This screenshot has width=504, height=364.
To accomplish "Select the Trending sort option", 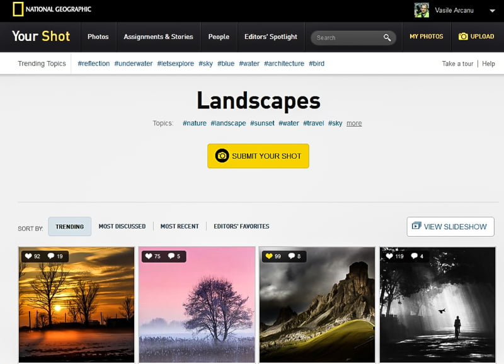I will pyautogui.click(x=69, y=227).
